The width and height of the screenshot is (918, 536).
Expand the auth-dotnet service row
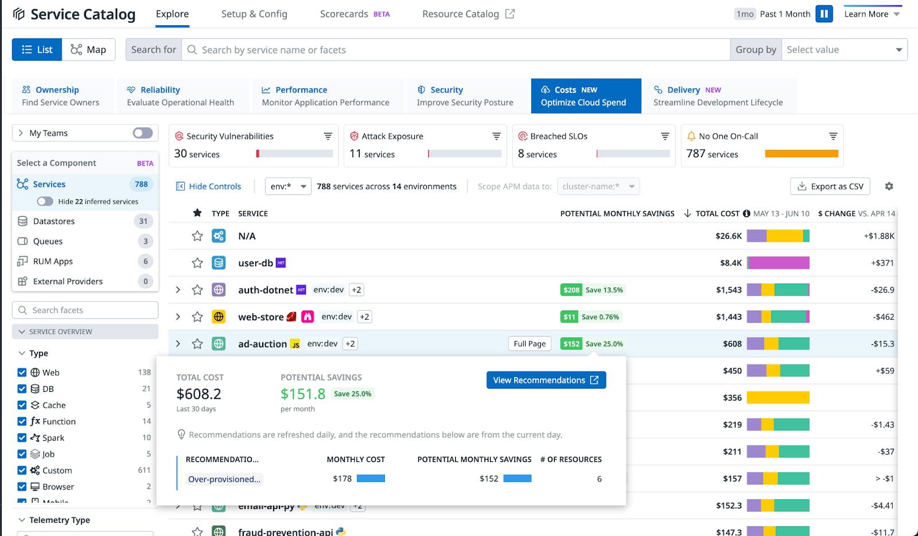click(x=178, y=290)
